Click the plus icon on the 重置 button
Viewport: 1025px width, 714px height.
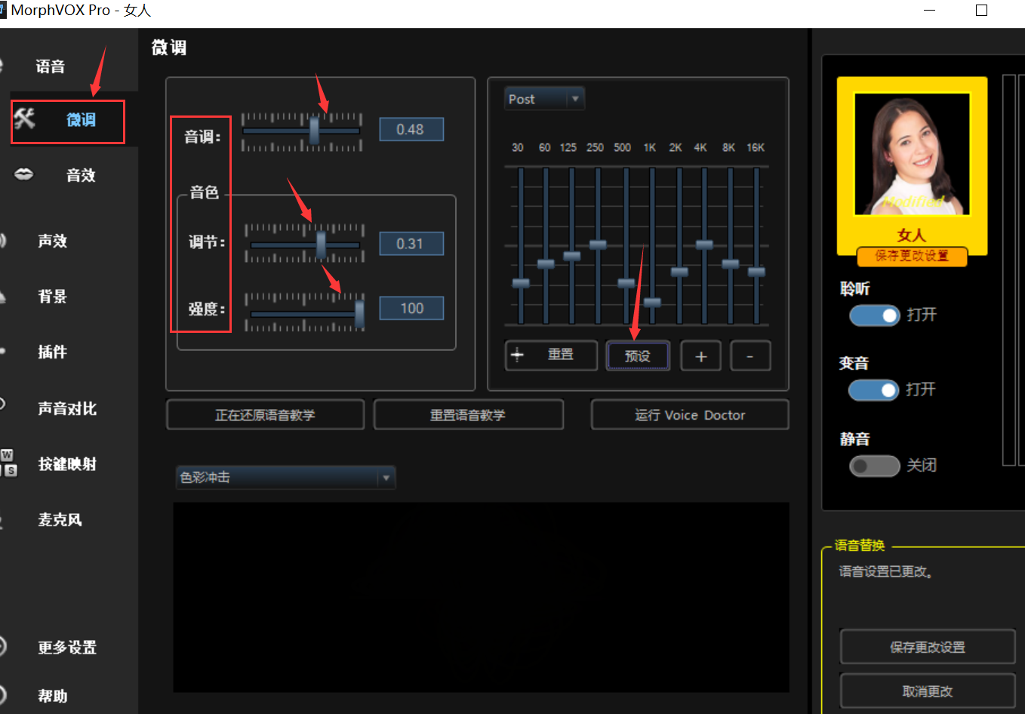click(517, 355)
